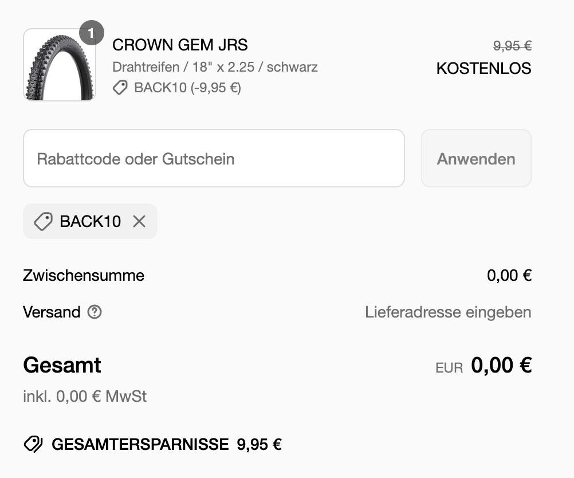The height and width of the screenshot is (478, 574).
Task: Click the Gesamtersparnisse tags icon
Action: click(33, 444)
